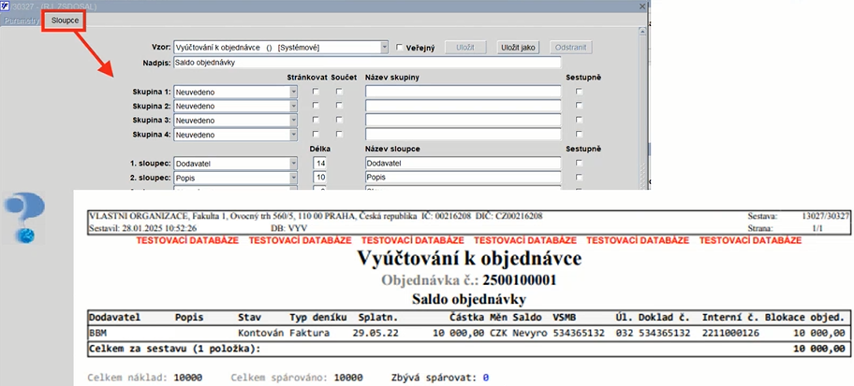Click the internal number 2211000126
The width and height of the screenshot is (854, 386).
(731, 333)
